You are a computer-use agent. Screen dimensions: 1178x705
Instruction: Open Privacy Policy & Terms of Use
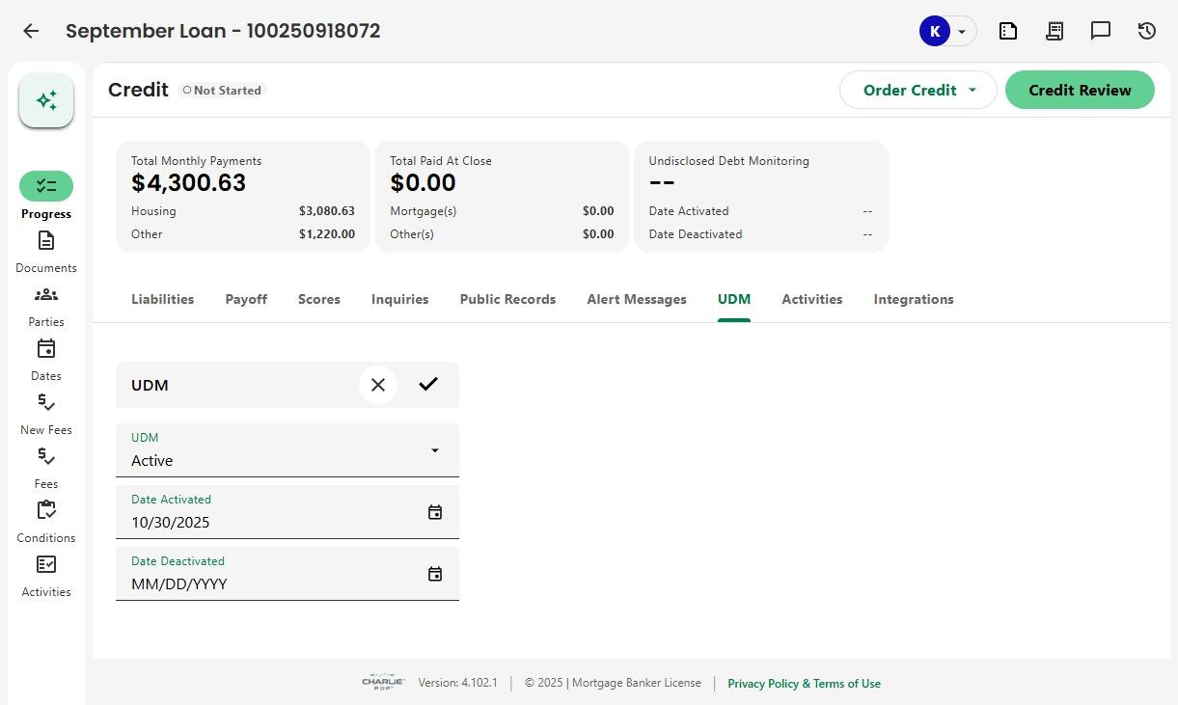coord(804,683)
